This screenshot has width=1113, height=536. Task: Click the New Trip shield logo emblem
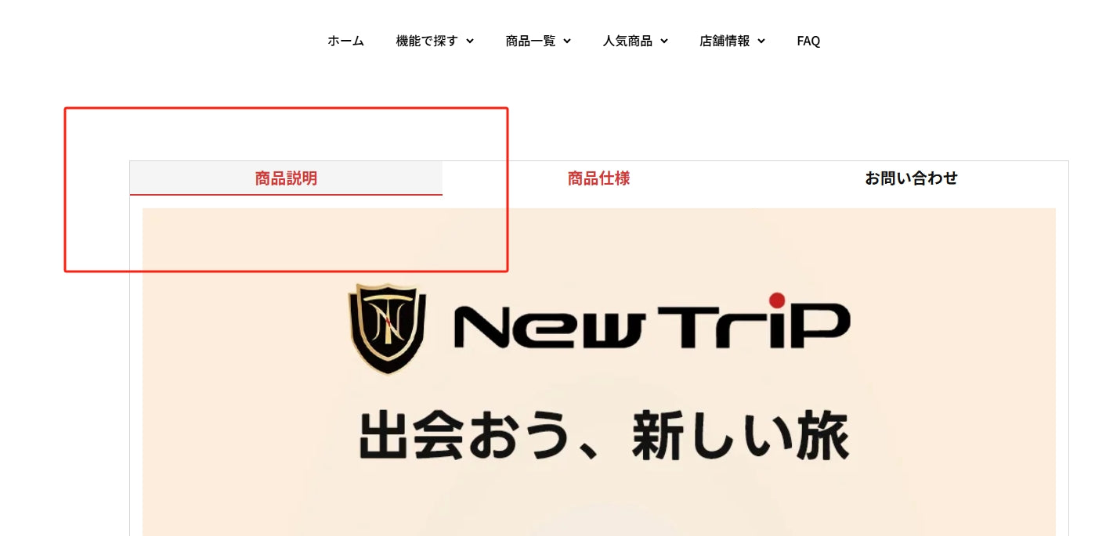pyautogui.click(x=388, y=329)
